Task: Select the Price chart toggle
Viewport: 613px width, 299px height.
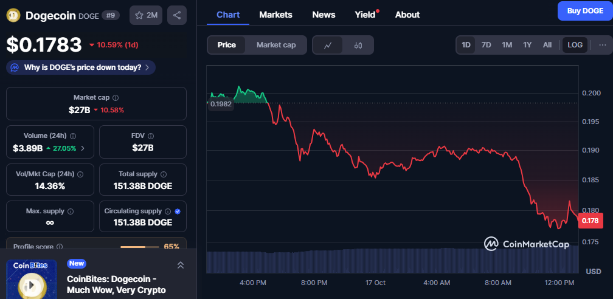Action: (227, 45)
